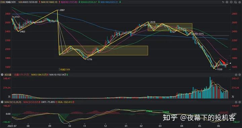This screenshot has height=128, width=242.
Task: Select the MA144 moving average label
Action: [x=109, y=2]
